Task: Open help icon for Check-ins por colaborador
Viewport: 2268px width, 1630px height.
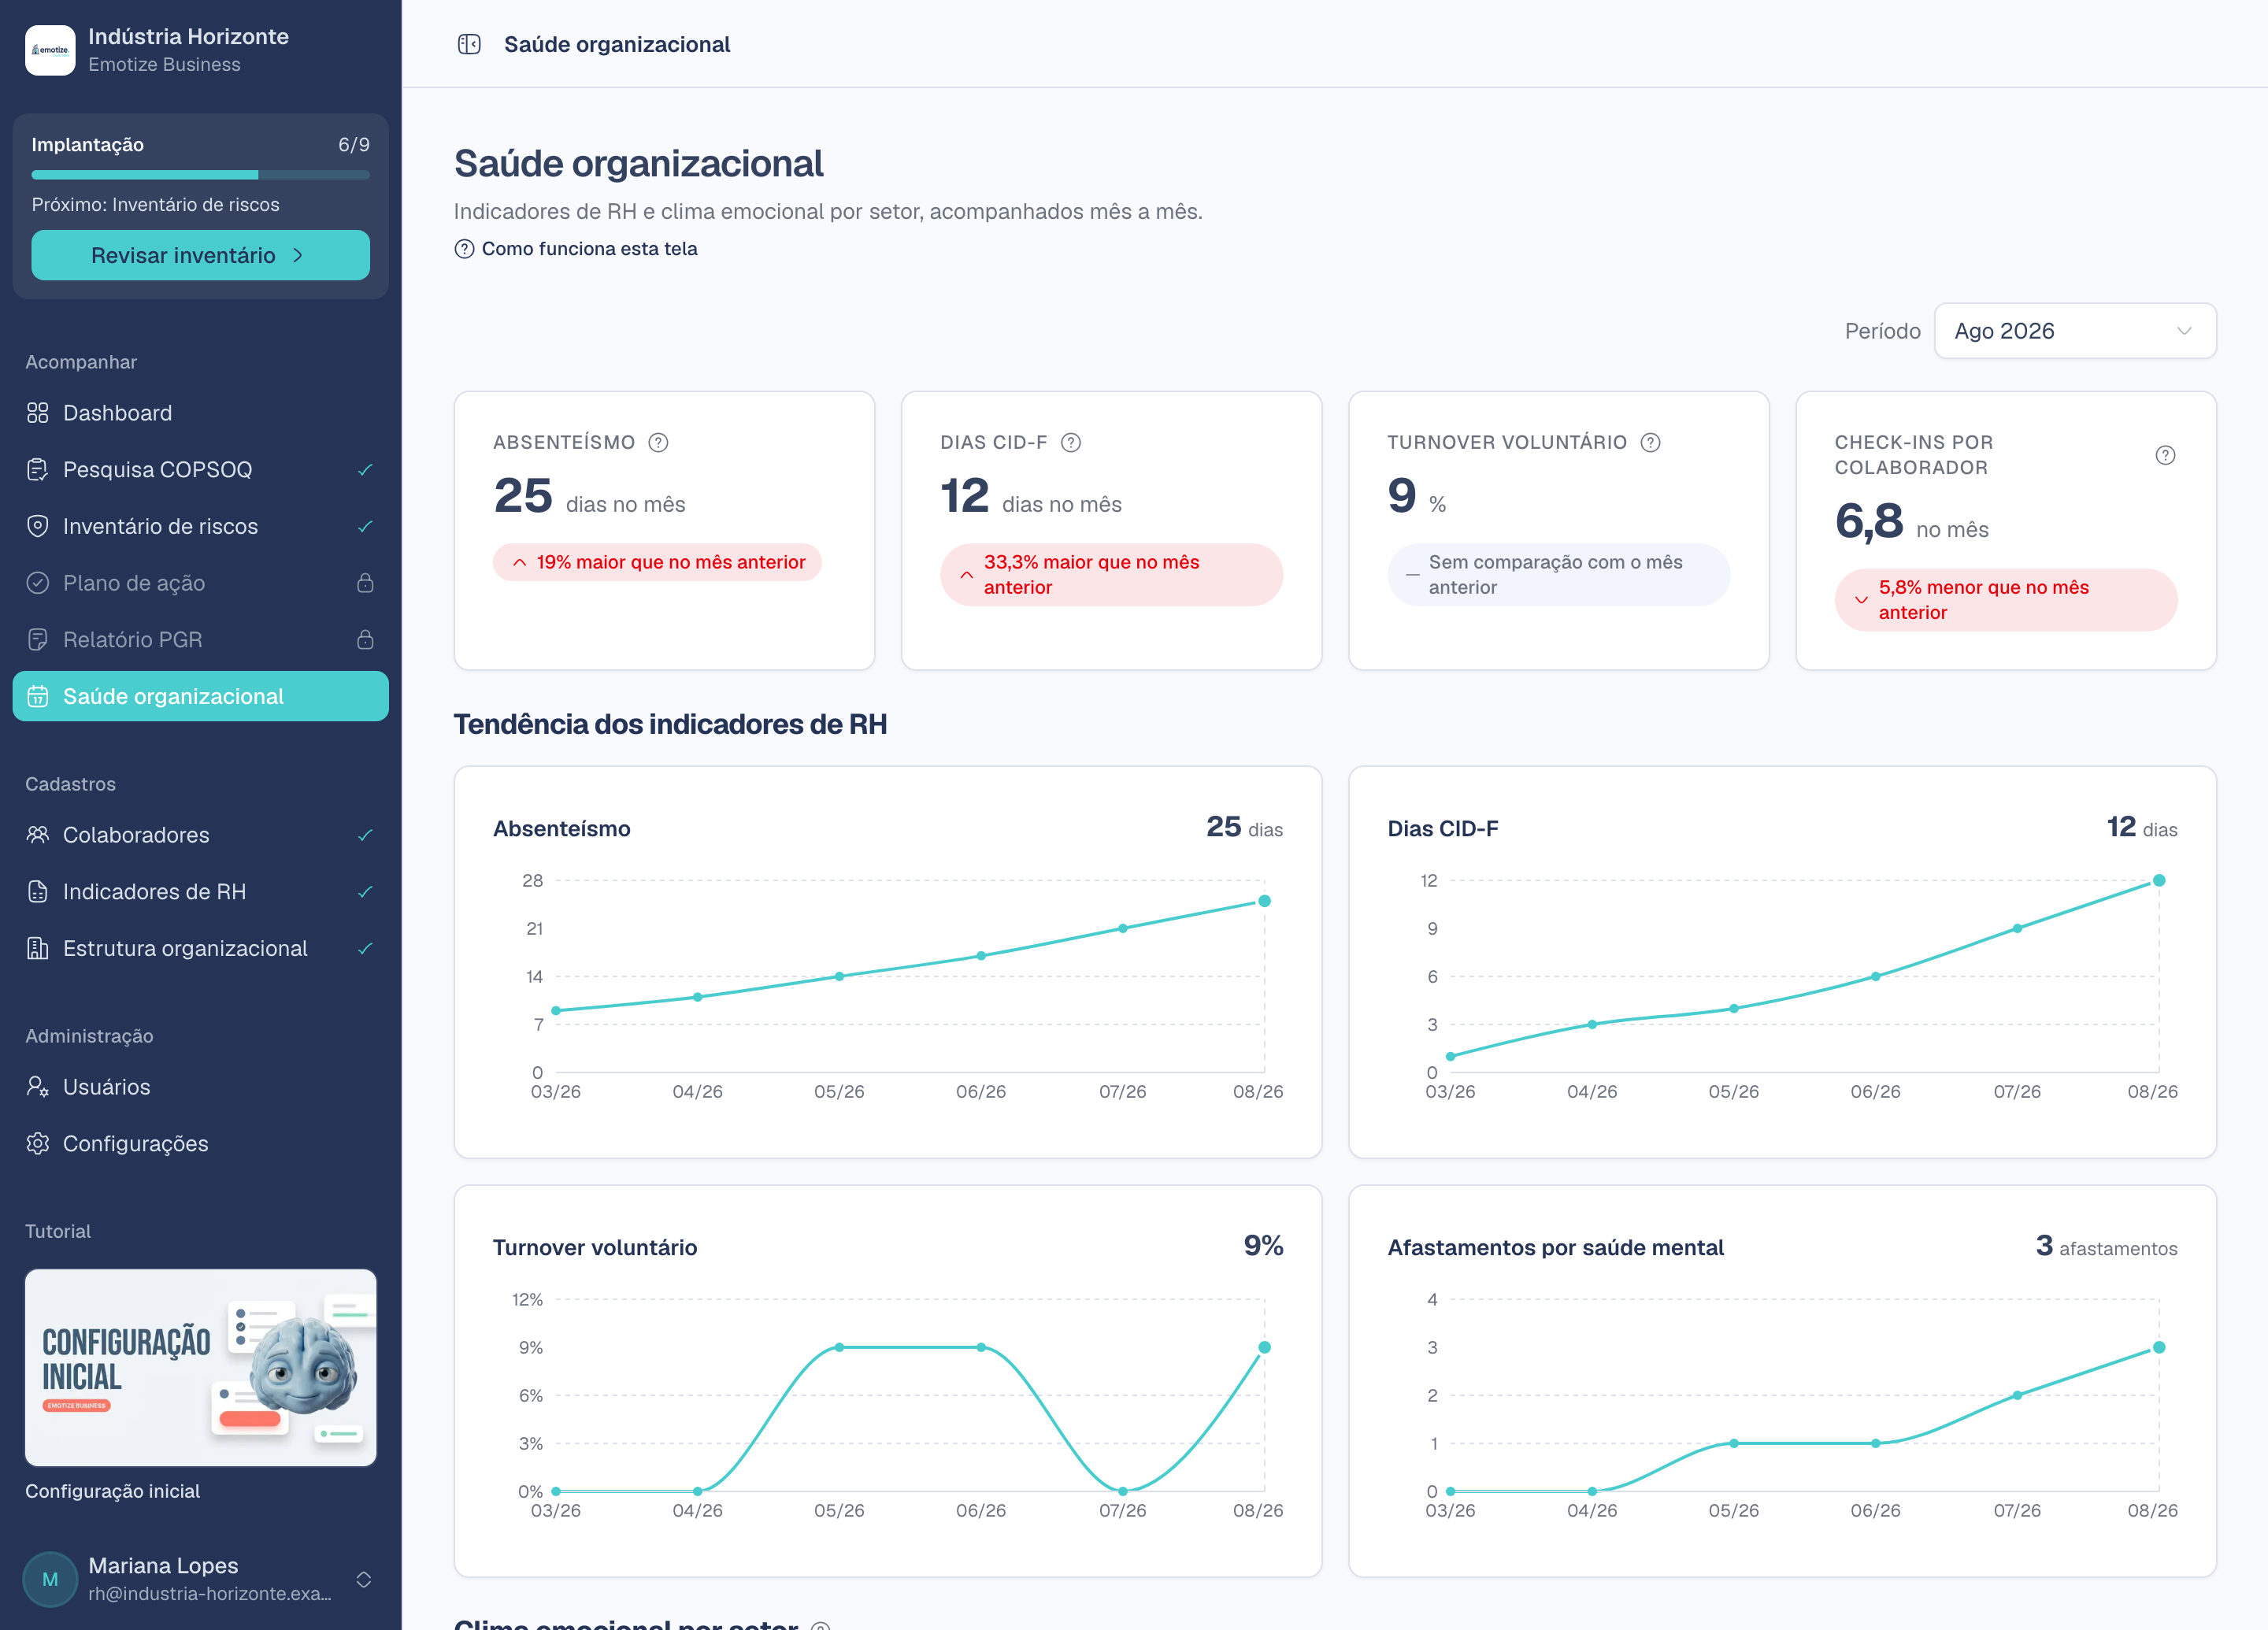Action: point(2165,455)
